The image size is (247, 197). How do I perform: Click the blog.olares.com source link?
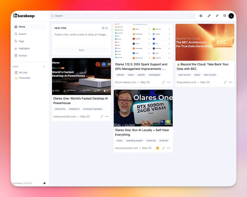tap(186, 82)
